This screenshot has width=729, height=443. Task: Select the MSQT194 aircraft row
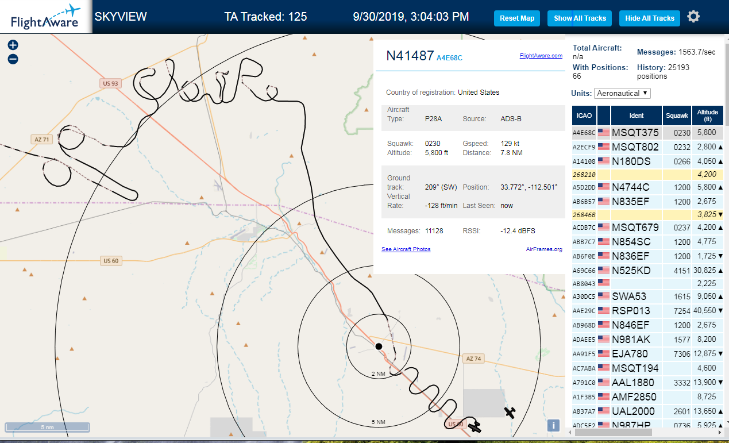[x=647, y=368]
